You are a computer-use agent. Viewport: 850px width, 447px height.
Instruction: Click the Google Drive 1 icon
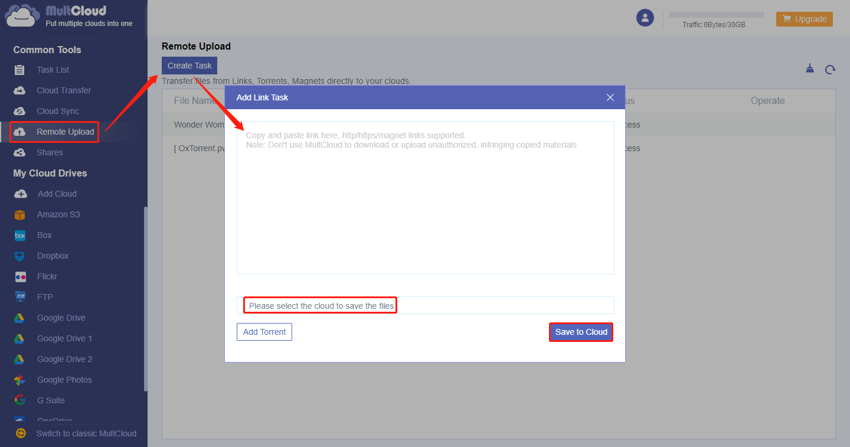click(x=19, y=338)
